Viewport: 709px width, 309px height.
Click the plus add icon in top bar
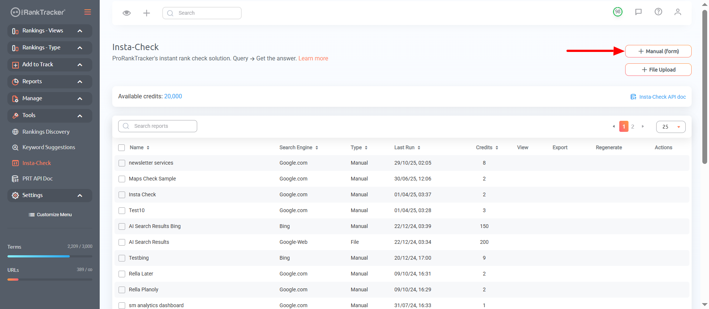[x=147, y=13]
